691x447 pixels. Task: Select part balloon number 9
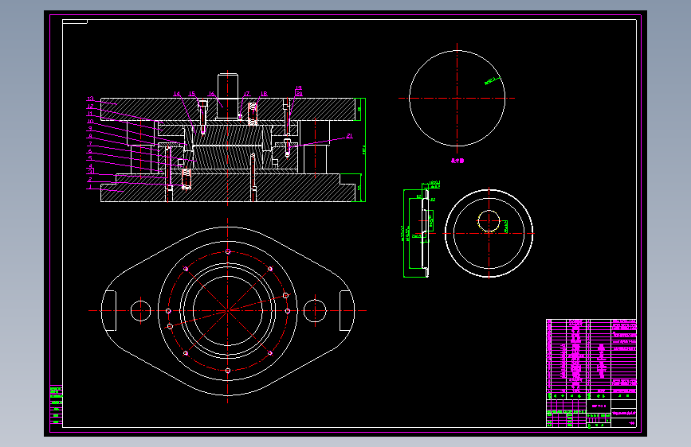point(90,129)
